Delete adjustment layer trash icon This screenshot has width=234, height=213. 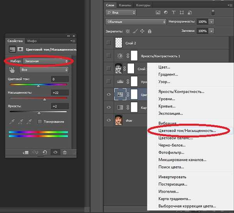click(65, 152)
